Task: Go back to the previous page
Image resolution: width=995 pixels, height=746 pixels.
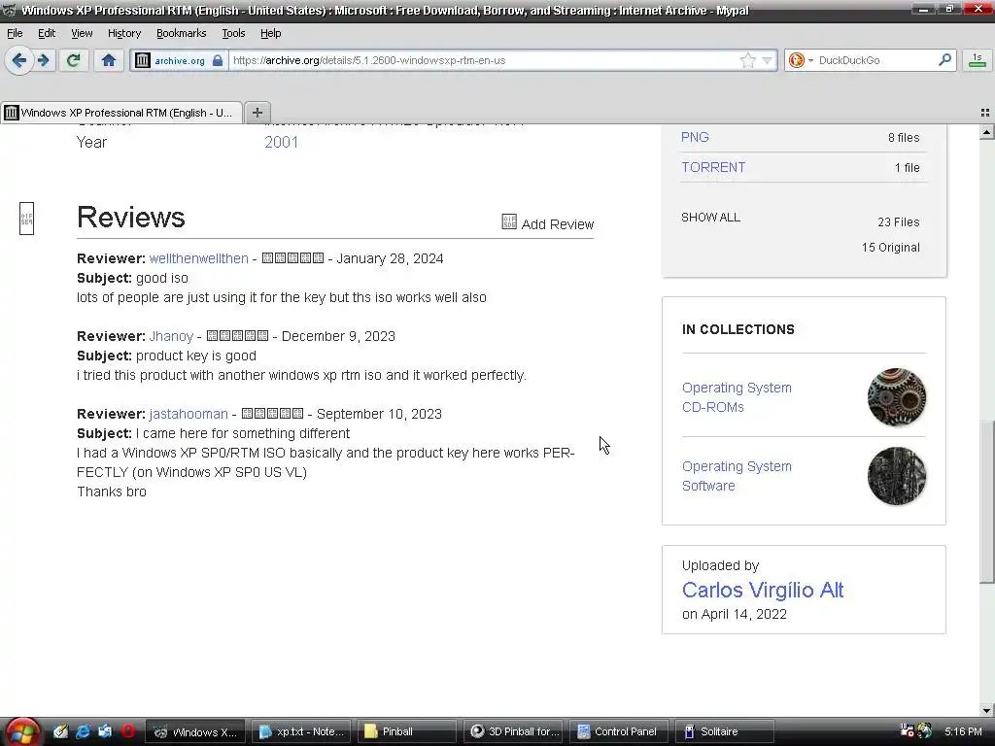Action: (19, 60)
